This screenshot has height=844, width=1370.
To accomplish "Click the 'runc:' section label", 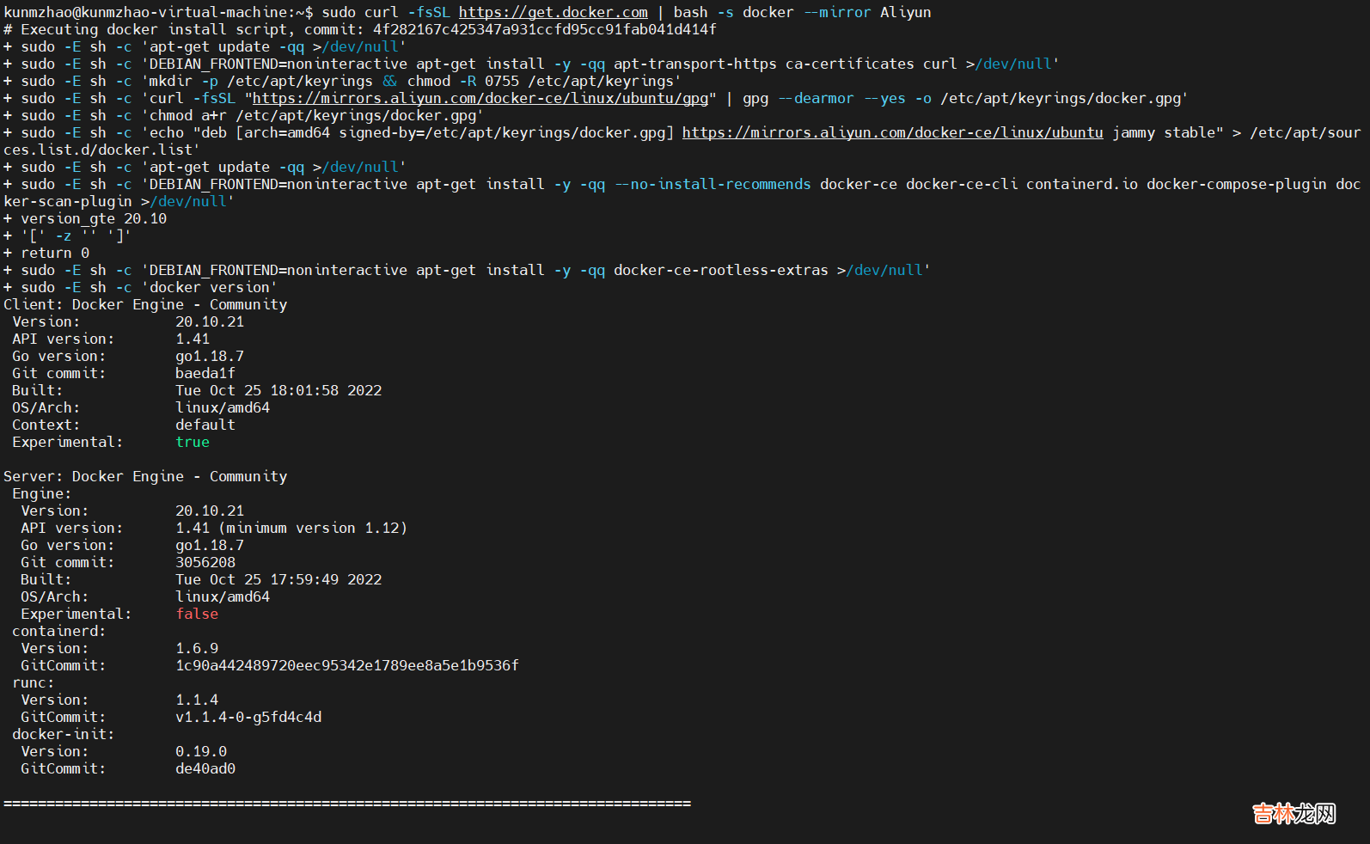I will [x=34, y=682].
